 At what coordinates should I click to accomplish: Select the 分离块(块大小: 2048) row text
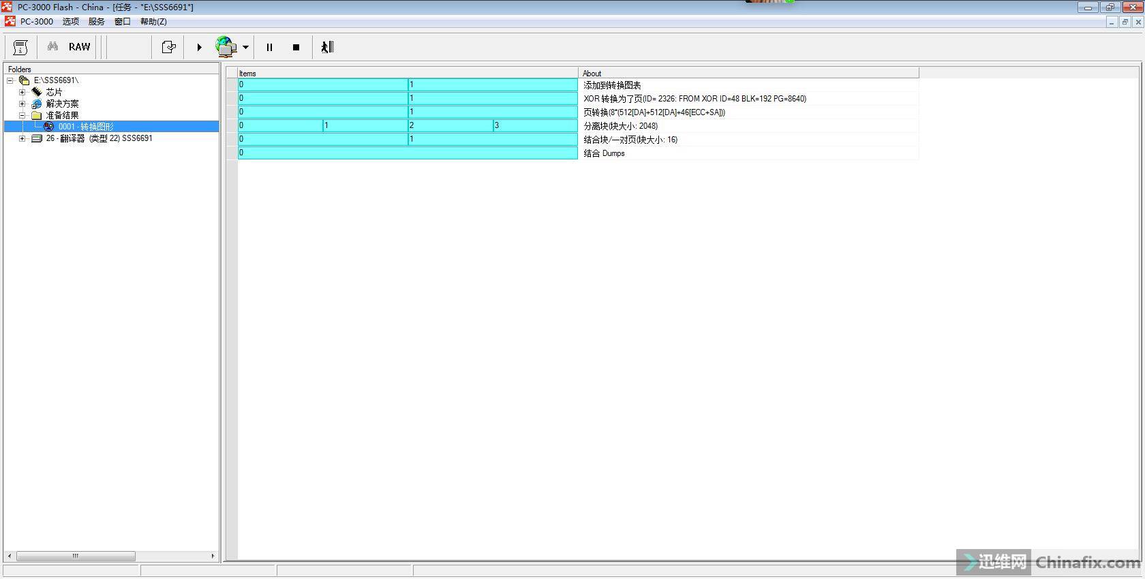click(620, 126)
